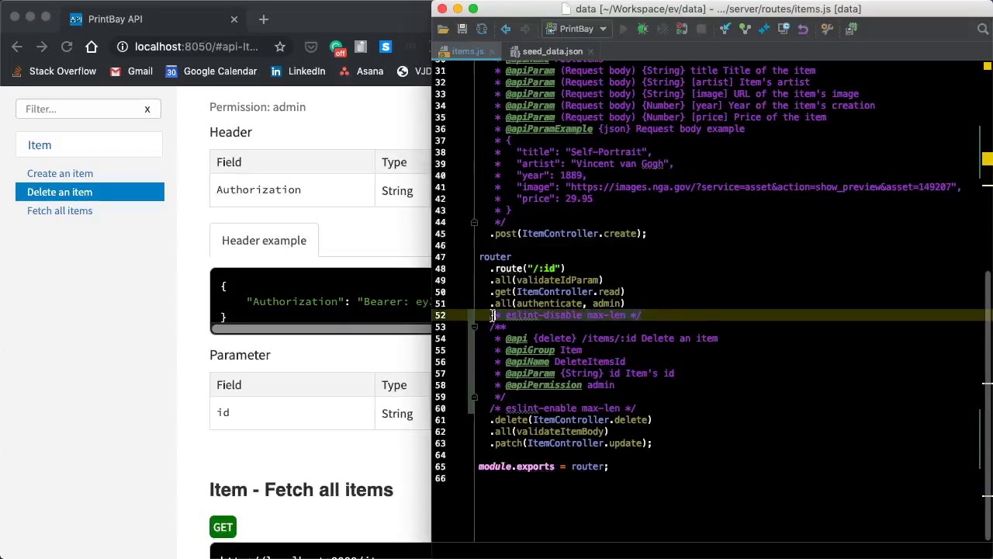
Task: Click the VCS commit icon
Action: point(745,30)
